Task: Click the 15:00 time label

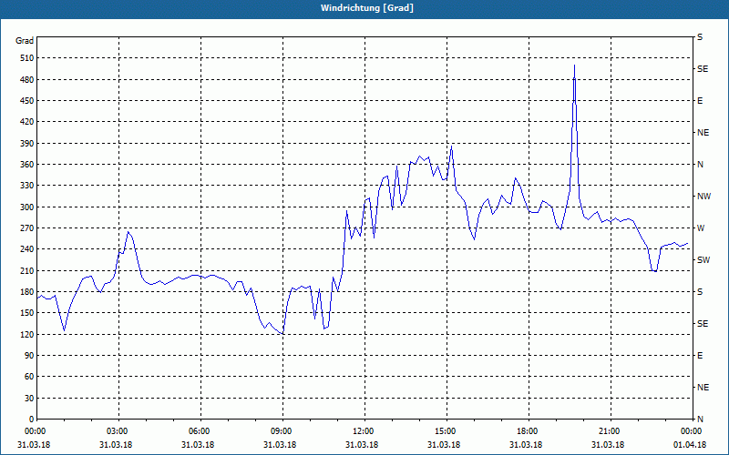Action: tap(444, 431)
